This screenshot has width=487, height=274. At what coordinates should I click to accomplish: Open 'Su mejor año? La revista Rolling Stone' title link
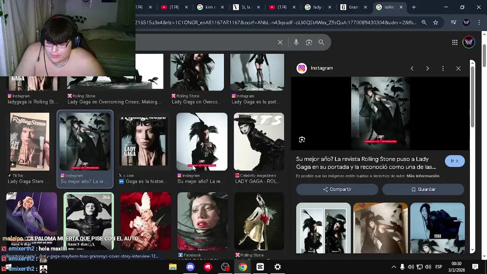point(366,163)
